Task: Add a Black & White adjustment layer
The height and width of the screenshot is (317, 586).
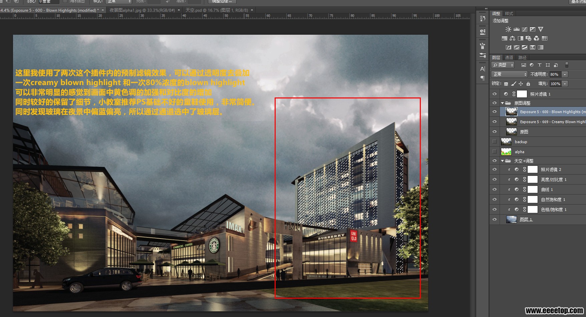Action: click(521, 38)
